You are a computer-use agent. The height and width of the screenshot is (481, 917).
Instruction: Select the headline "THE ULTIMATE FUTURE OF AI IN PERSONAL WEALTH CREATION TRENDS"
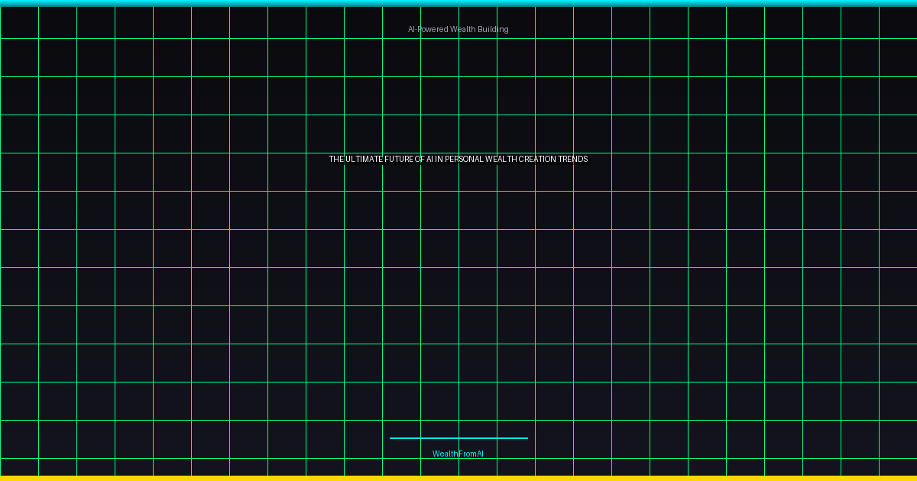458,160
